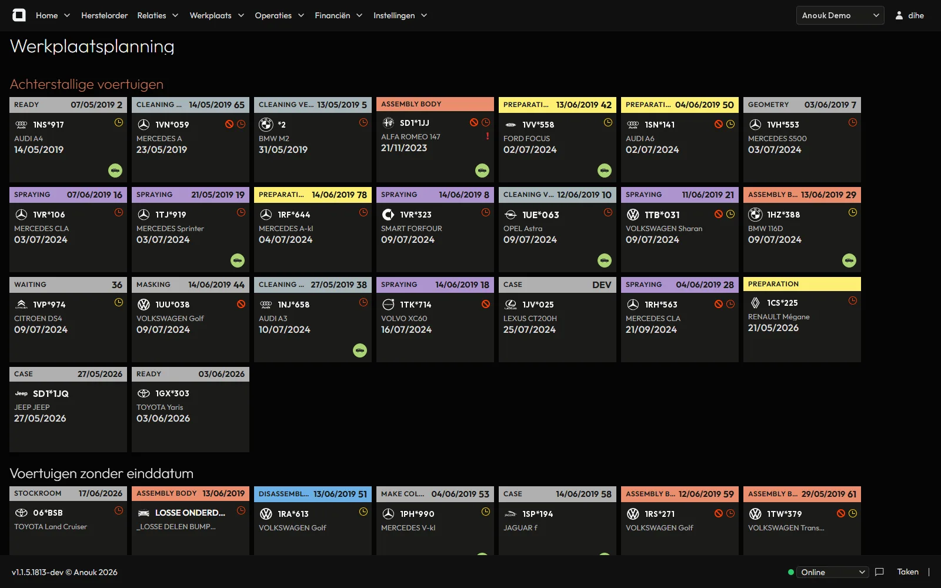The width and height of the screenshot is (941, 588).
Task: Expand the Home menu
Action: [x=53, y=15]
